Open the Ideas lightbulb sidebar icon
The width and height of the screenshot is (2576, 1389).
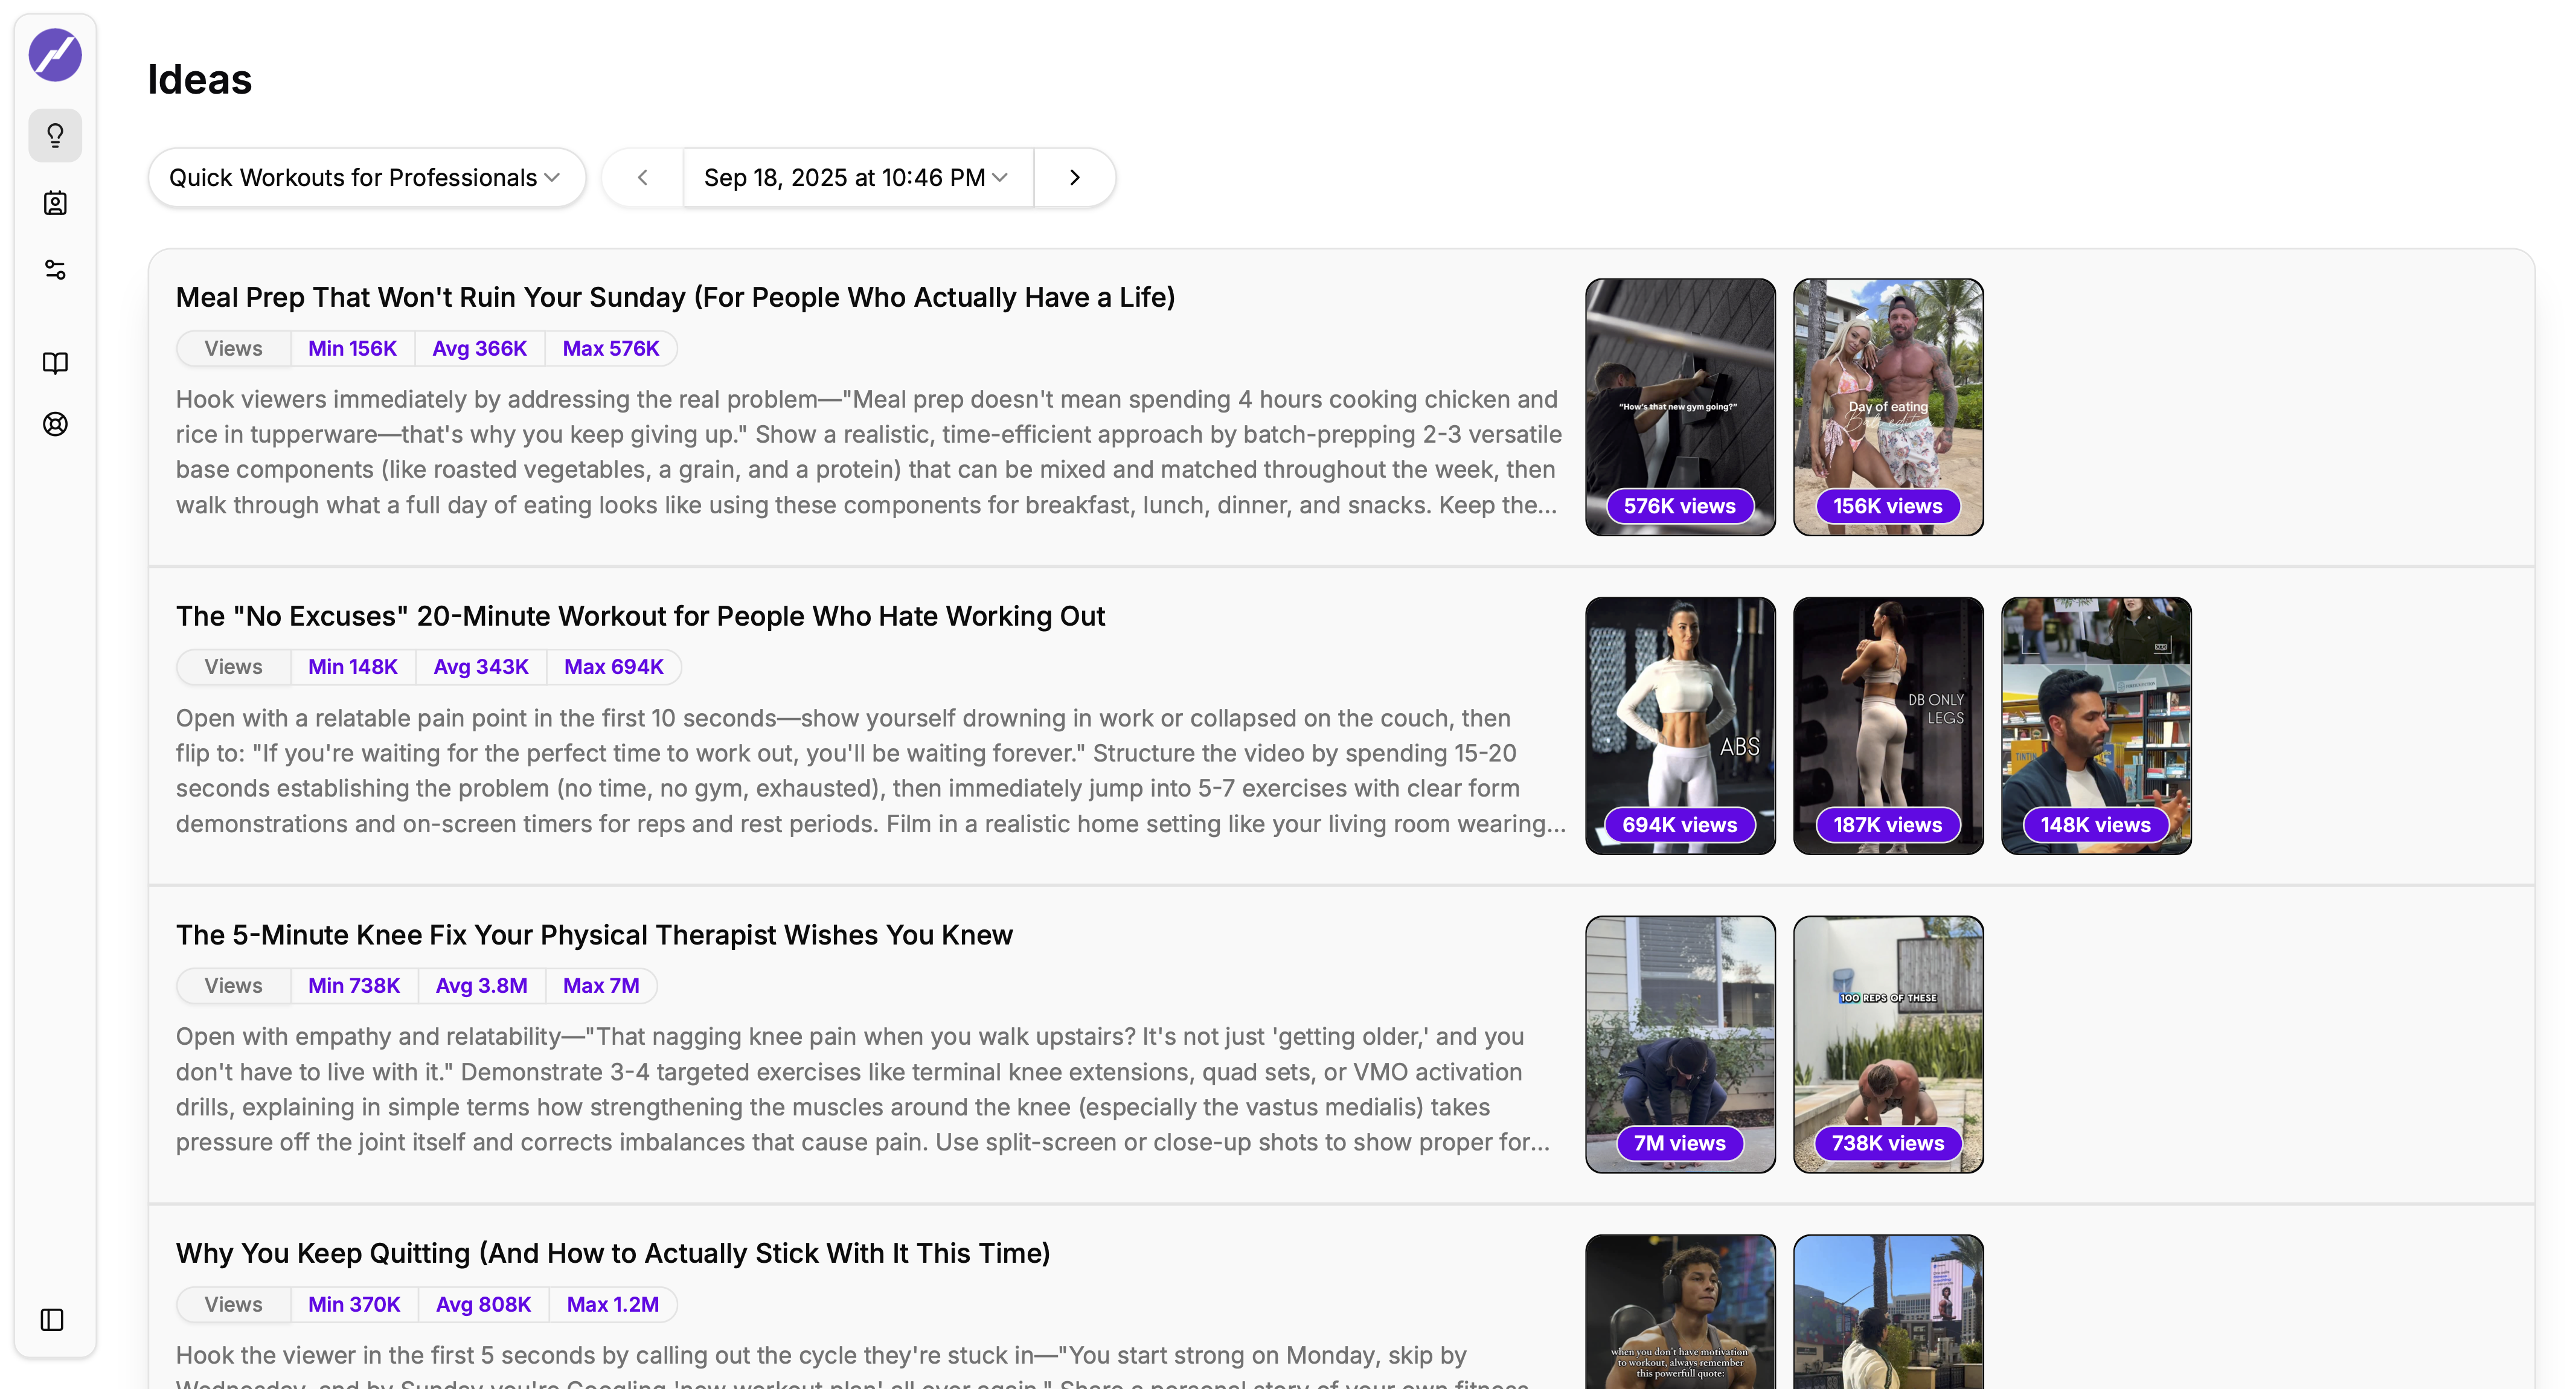click(55, 135)
